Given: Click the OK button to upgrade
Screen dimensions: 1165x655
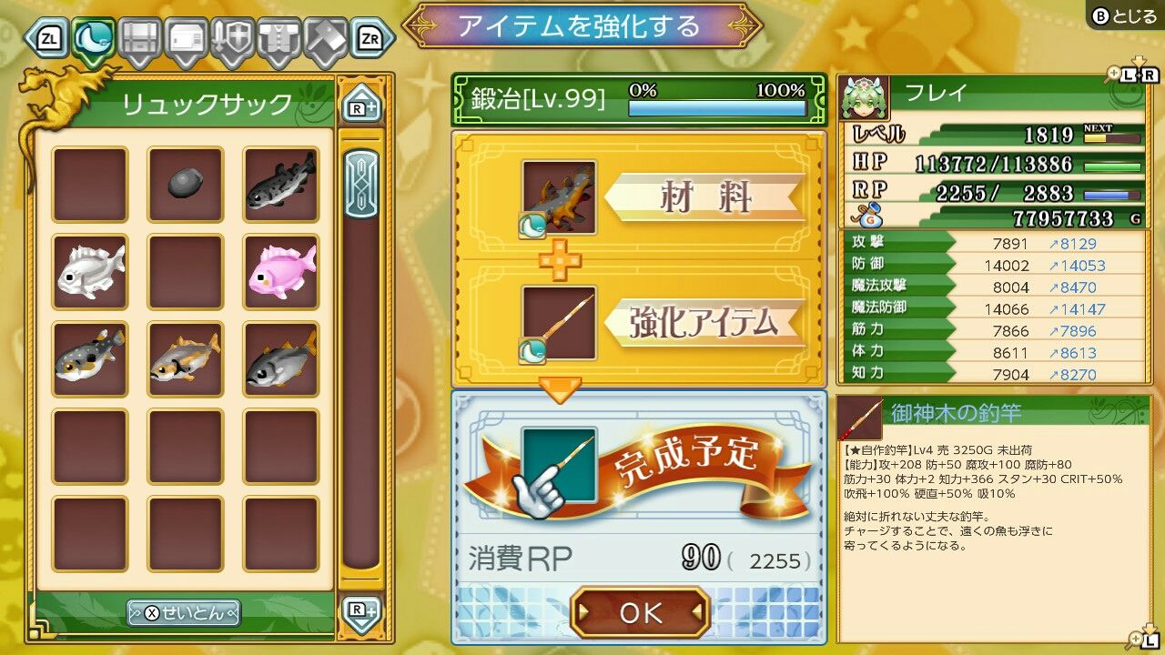Looking at the screenshot, I should [641, 612].
